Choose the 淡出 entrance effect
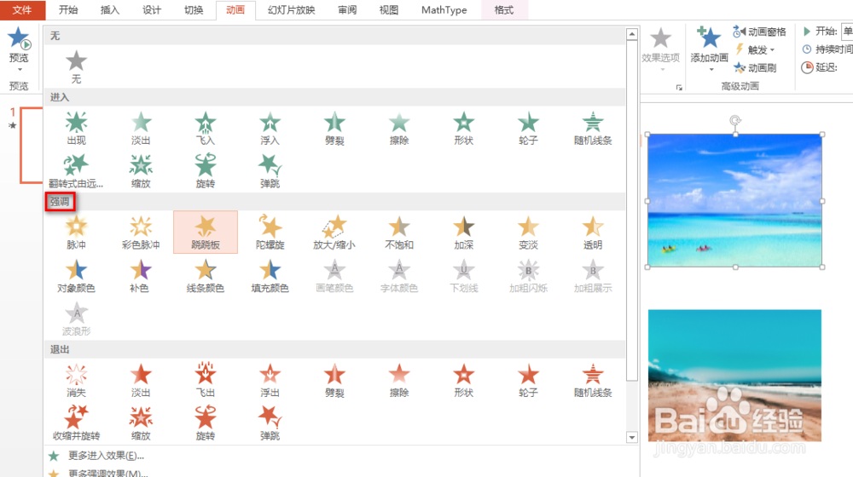This screenshot has width=853, height=477. click(x=141, y=129)
